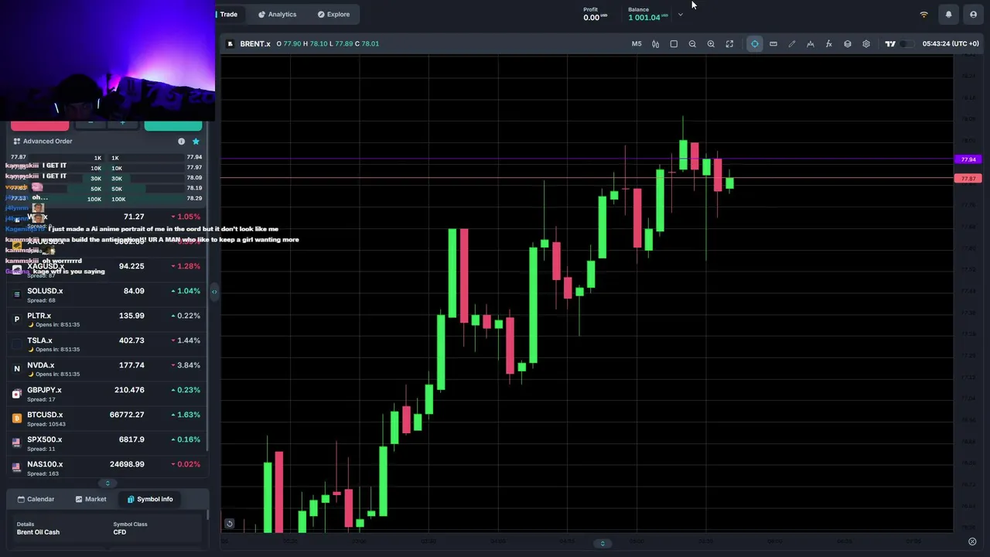Zoom out the chart with minus magnifier

point(692,44)
